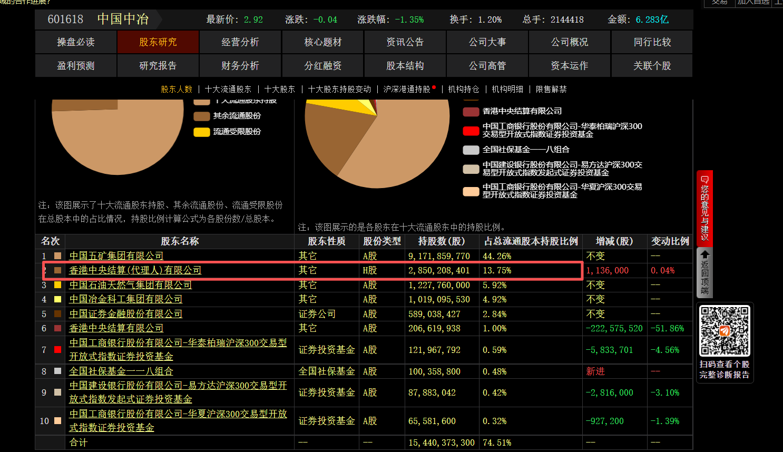Open the 公司高管 tab
This screenshot has width=783, height=452.
[x=487, y=66]
